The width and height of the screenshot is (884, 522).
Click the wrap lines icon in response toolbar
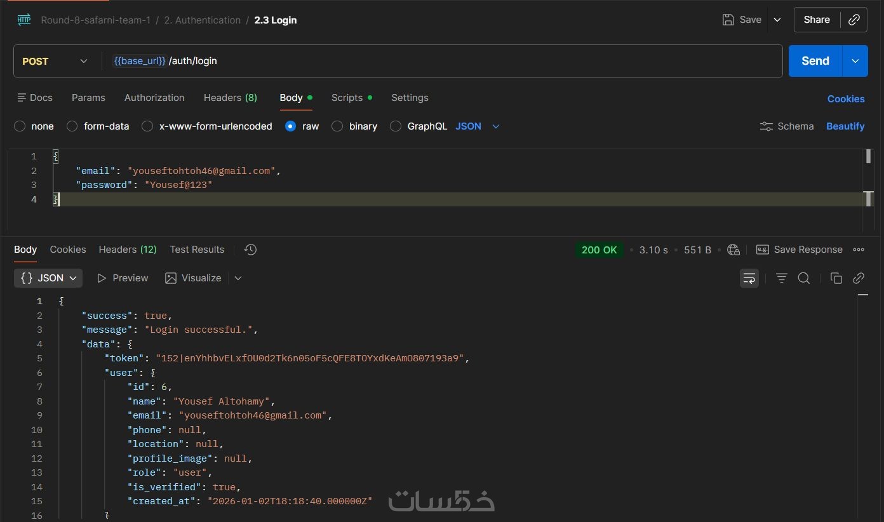(749, 278)
